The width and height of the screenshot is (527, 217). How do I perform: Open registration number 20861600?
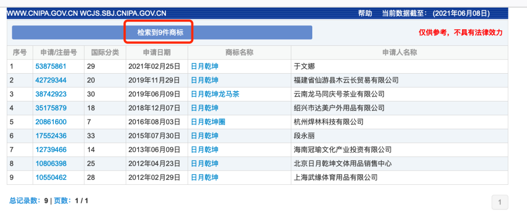coord(51,122)
